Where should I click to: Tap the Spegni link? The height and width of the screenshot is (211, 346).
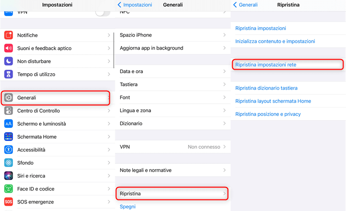point(127,206)
